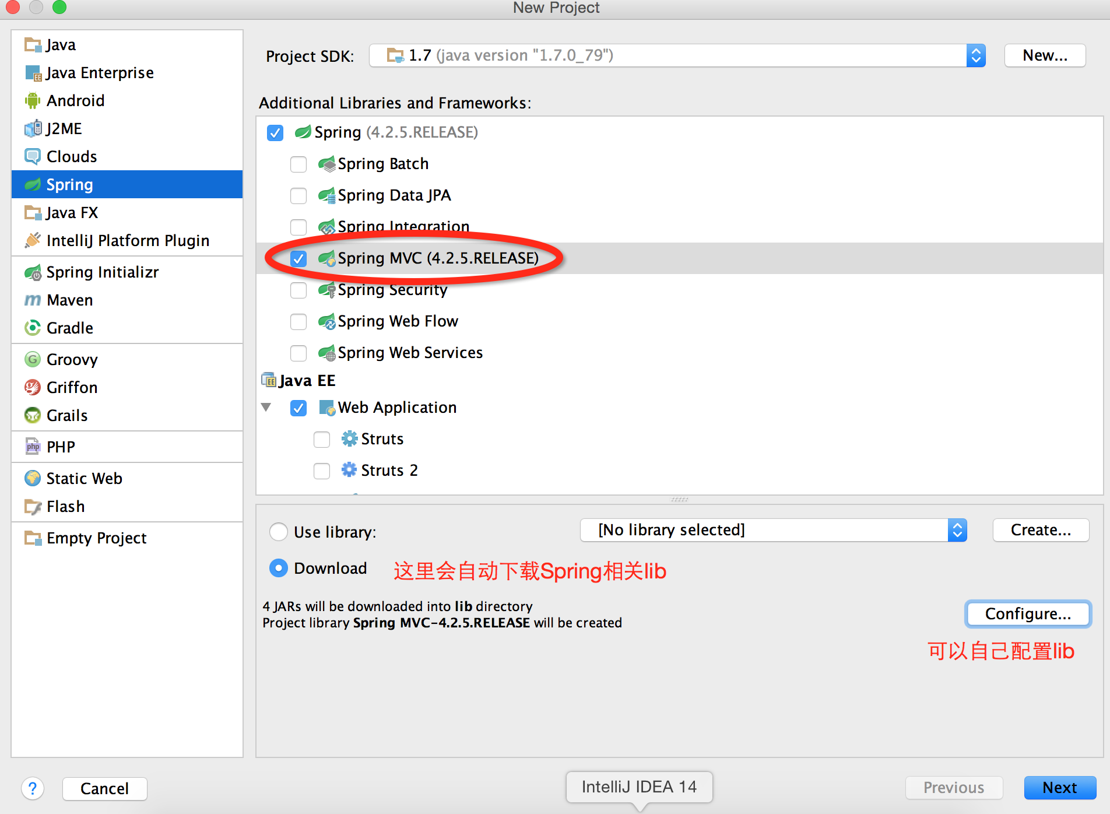Click the PHP icon
The width and height of the screenshot is (1110, 814).
(x=33, y=447)
